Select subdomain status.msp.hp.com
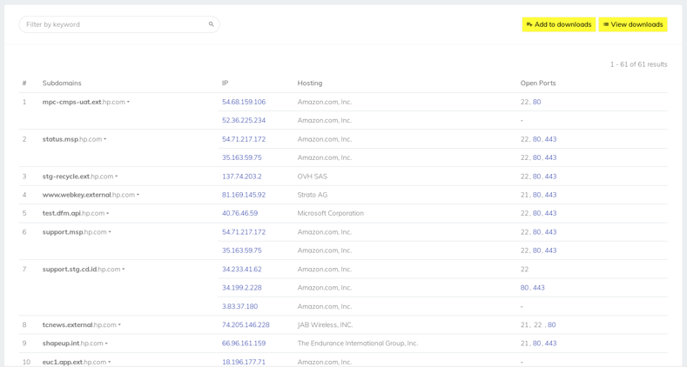This screenshot has height=367, width=687. (72, 139)
